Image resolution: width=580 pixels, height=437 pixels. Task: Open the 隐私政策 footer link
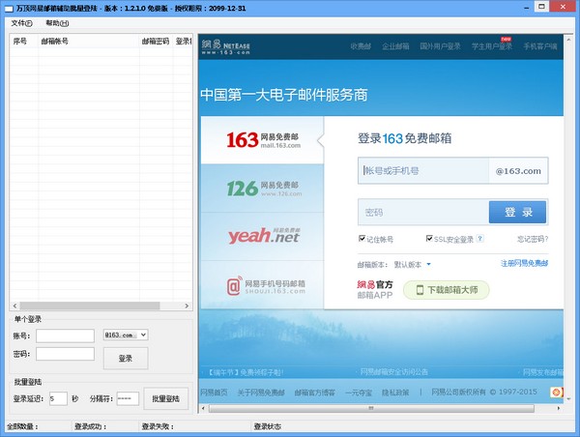point(395,393)
